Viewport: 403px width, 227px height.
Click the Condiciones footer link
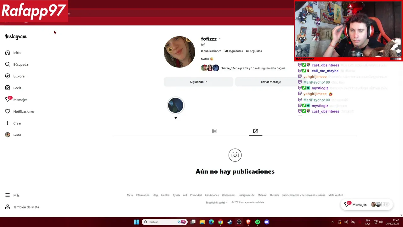click(212, 195)
